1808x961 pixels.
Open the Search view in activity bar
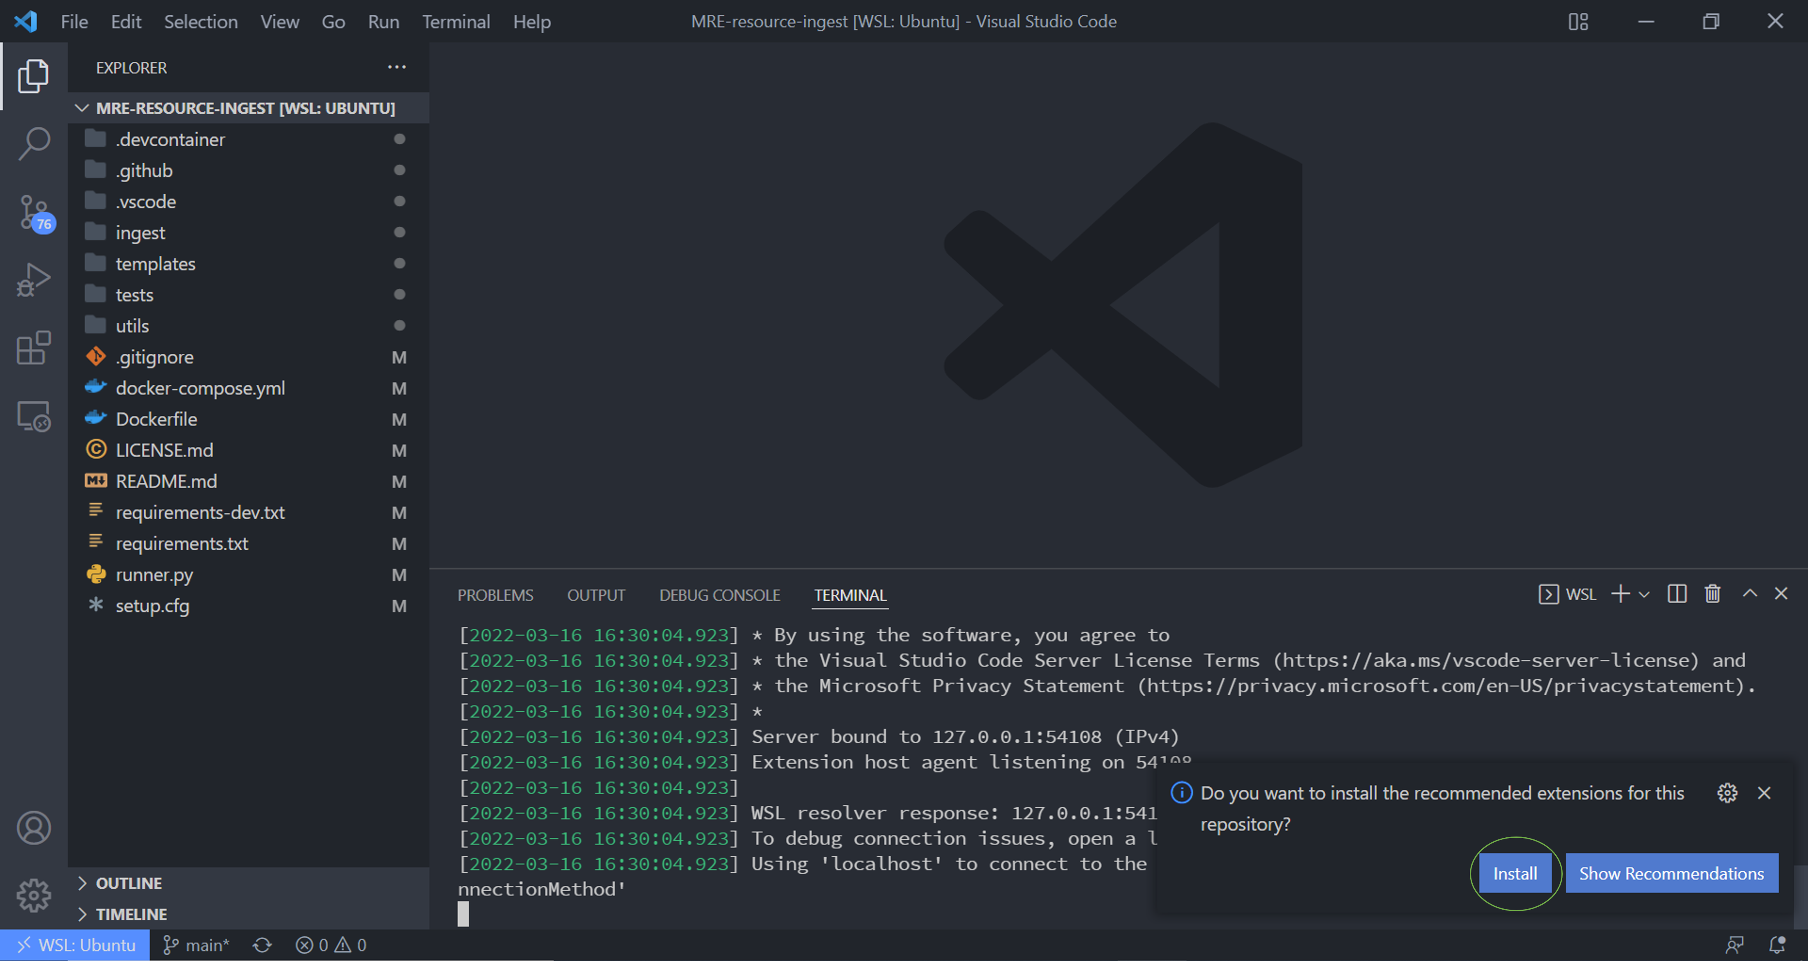(33, 143)
